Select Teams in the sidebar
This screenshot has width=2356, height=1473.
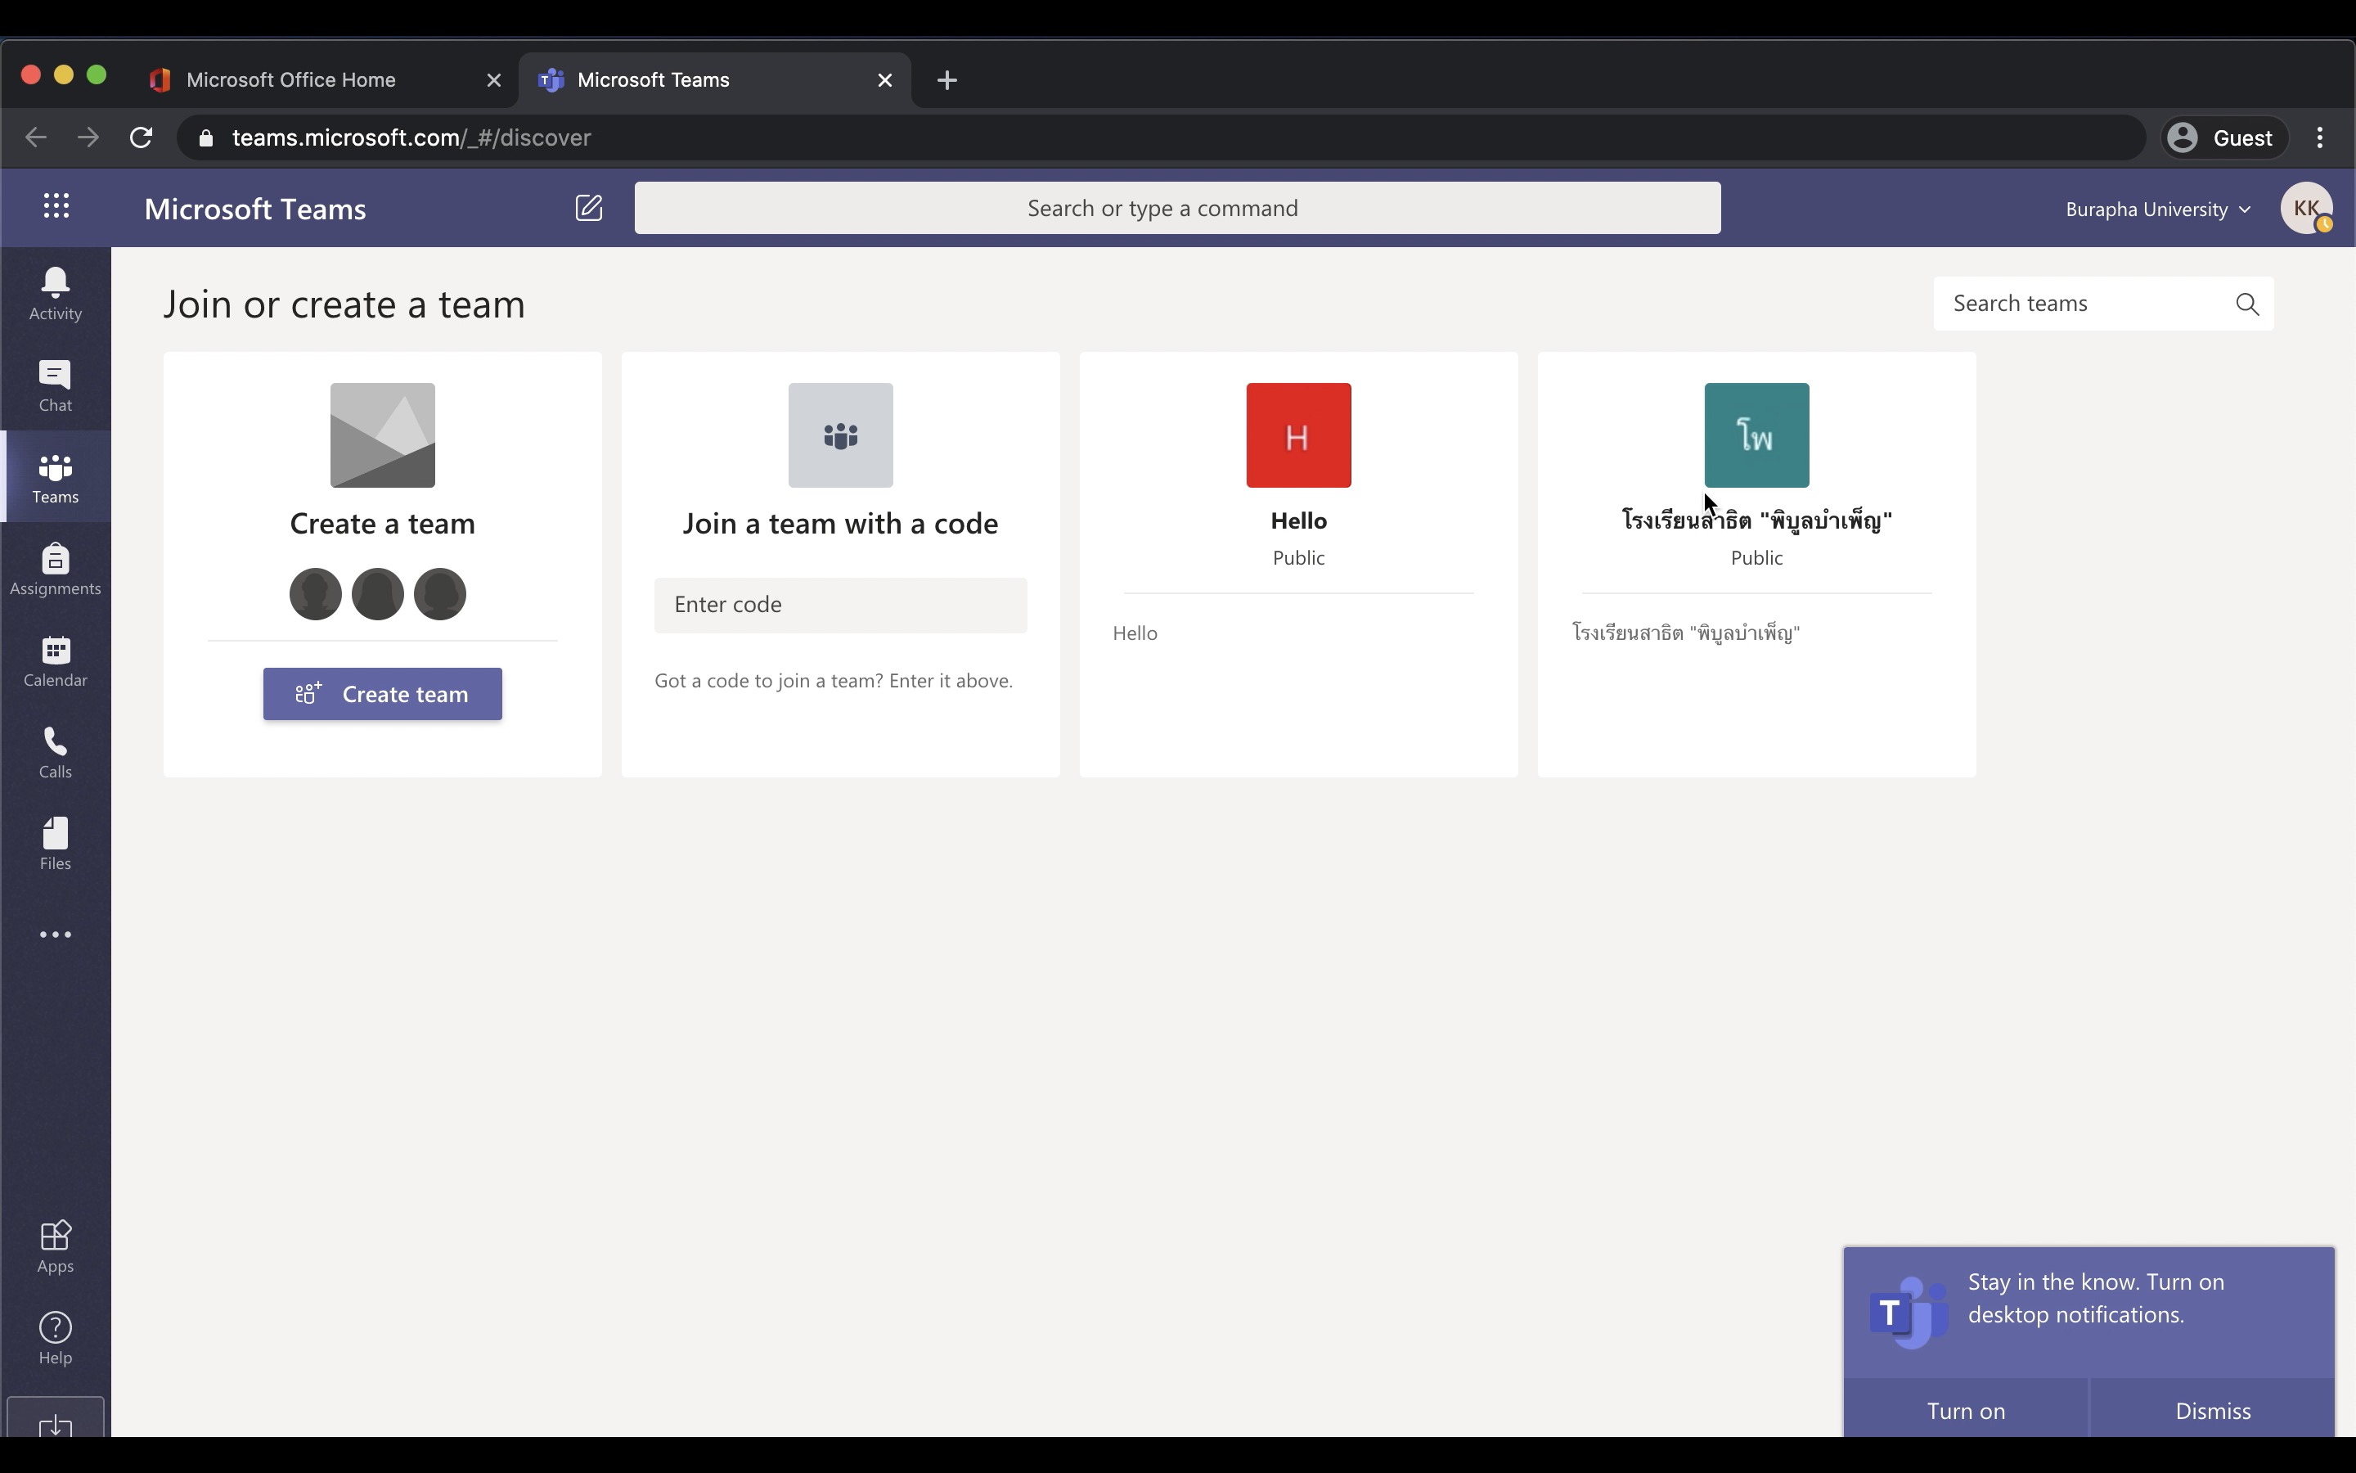56,476
